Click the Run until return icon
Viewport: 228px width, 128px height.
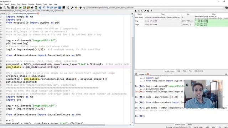click(x=52, y=7)
